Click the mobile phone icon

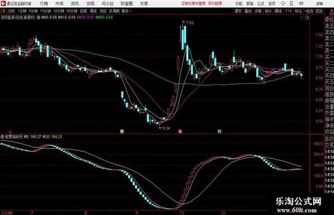tap(291, 4)
